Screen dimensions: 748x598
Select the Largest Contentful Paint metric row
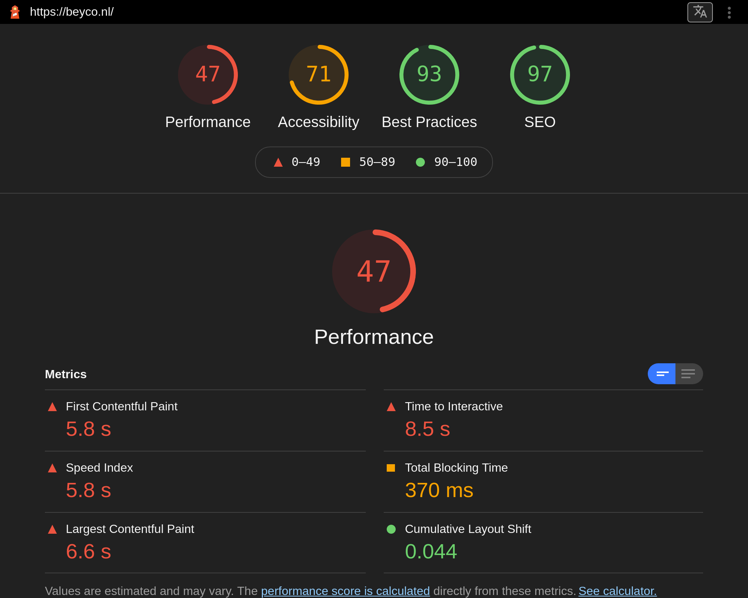coord(130,529)
